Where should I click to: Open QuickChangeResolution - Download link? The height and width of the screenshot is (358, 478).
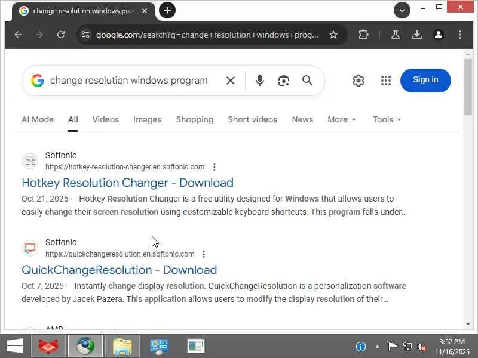[x=119, y=270]
